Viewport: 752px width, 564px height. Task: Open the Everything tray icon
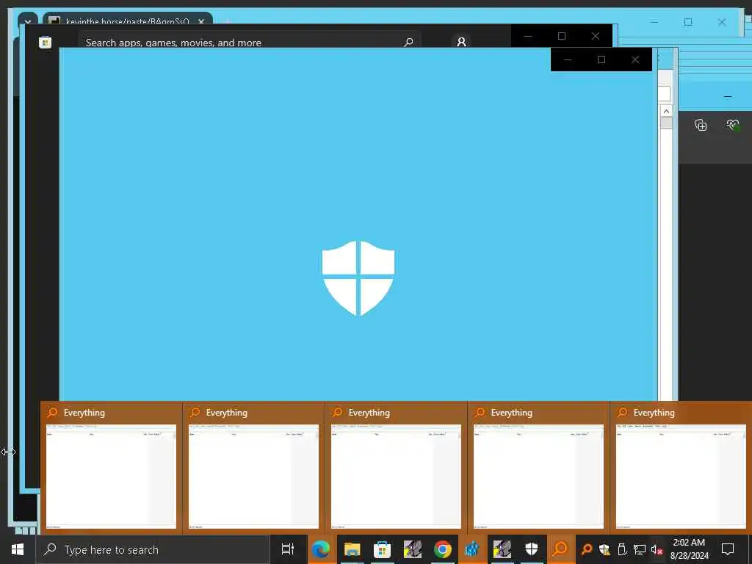pos(587,549)
